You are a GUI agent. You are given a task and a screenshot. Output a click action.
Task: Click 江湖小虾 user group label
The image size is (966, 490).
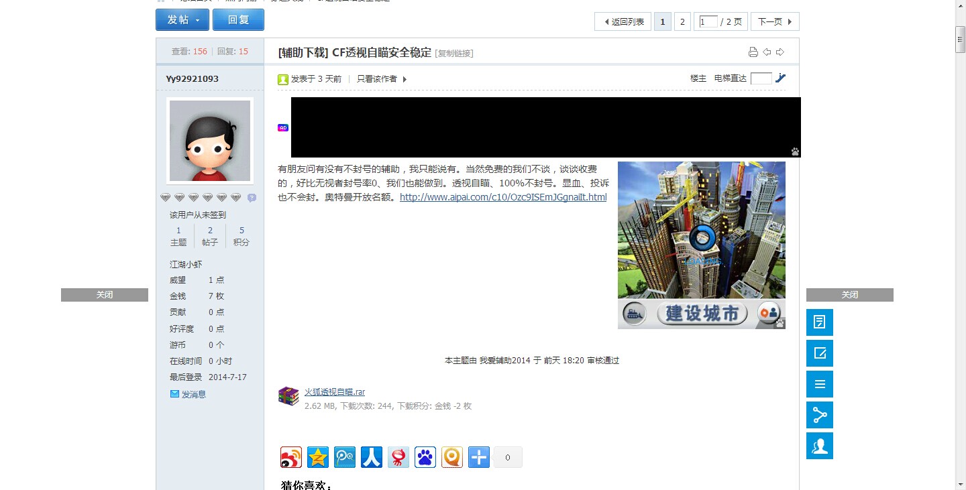pyautogui.click(x=186, y=264)
